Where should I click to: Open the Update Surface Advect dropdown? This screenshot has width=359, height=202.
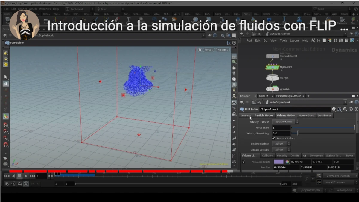[281, 144]
